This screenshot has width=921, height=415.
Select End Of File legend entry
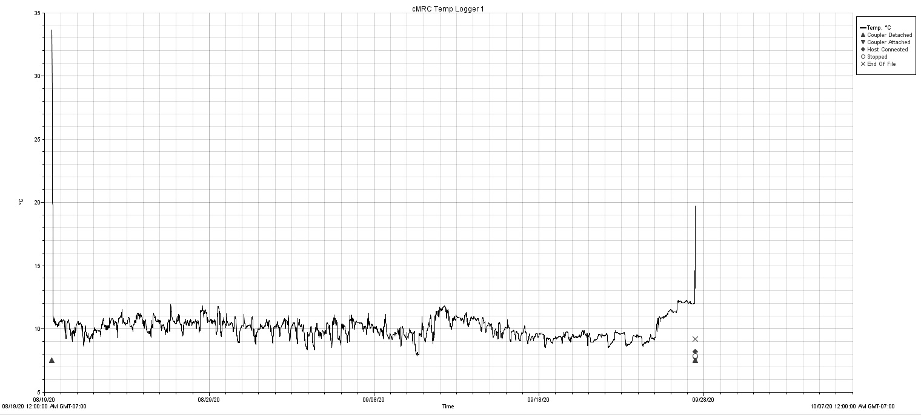881,64
